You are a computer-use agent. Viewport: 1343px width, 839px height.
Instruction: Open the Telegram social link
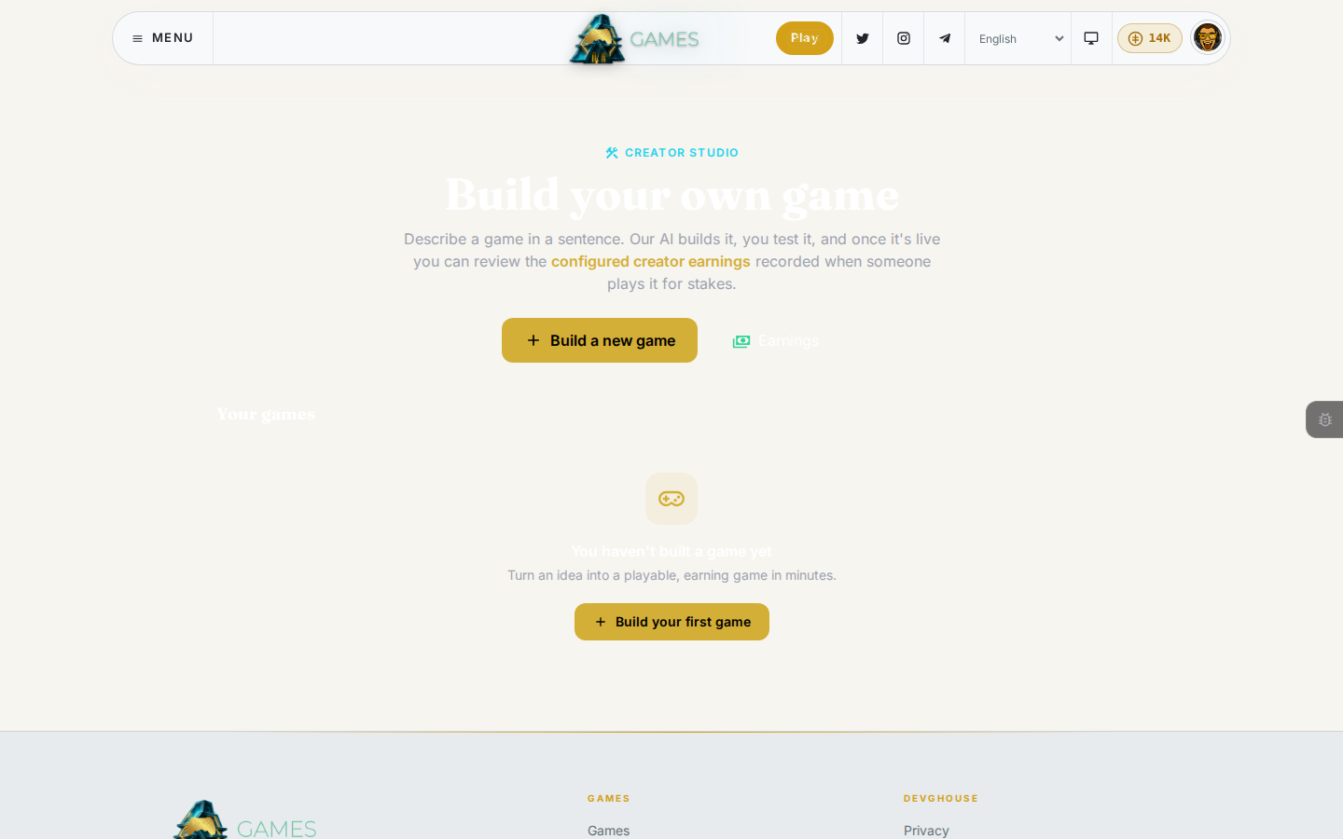945,38
